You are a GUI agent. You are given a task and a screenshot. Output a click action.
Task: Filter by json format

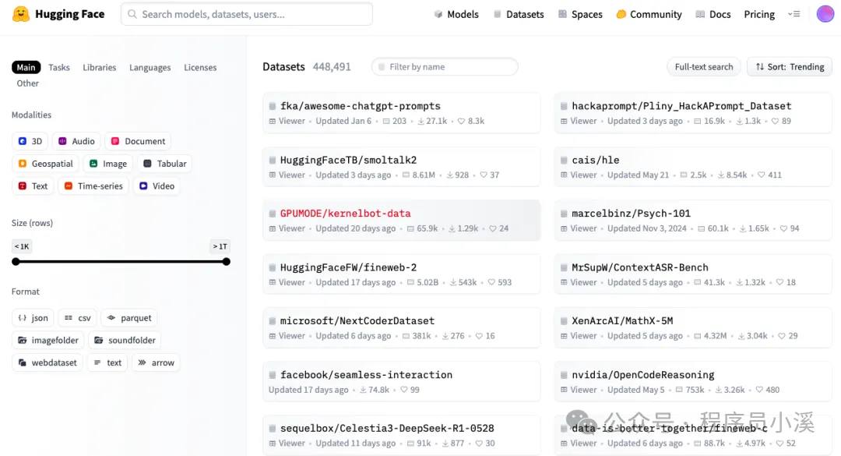point(33,318)
